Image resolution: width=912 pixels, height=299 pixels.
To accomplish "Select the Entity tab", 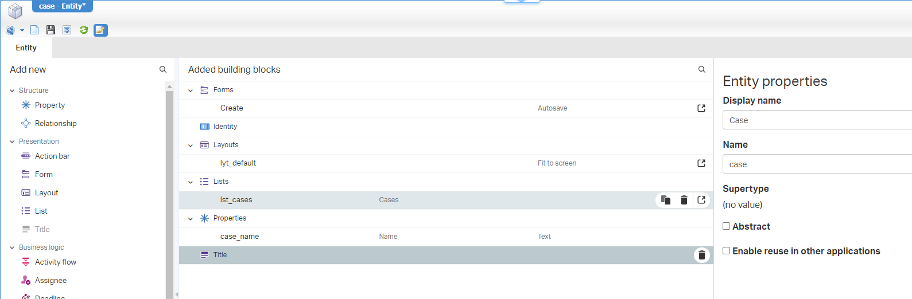I will point(26,48).
